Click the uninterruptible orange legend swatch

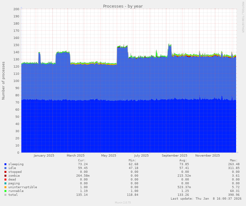[x=5, y=187]
